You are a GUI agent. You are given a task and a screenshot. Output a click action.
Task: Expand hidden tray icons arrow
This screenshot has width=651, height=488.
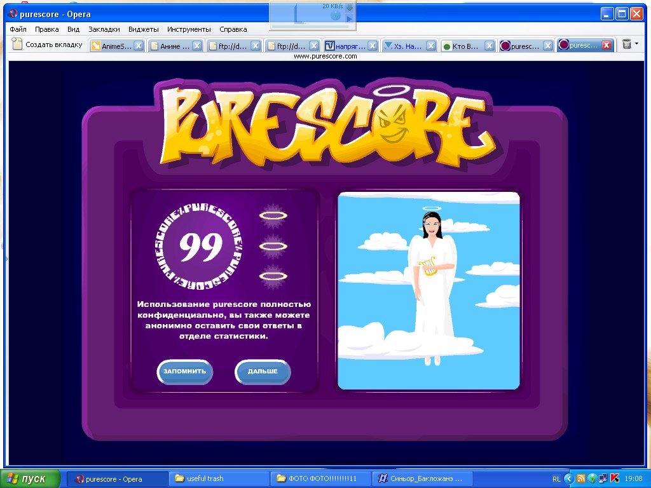tap(570, 478)
